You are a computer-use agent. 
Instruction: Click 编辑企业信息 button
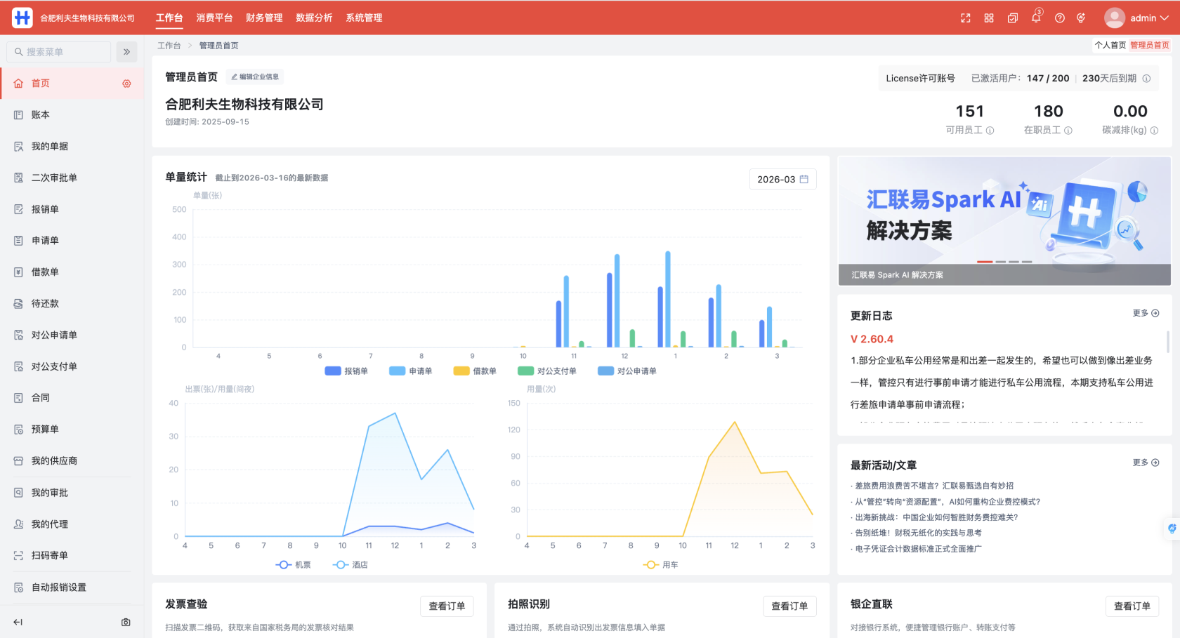point(254,77)
